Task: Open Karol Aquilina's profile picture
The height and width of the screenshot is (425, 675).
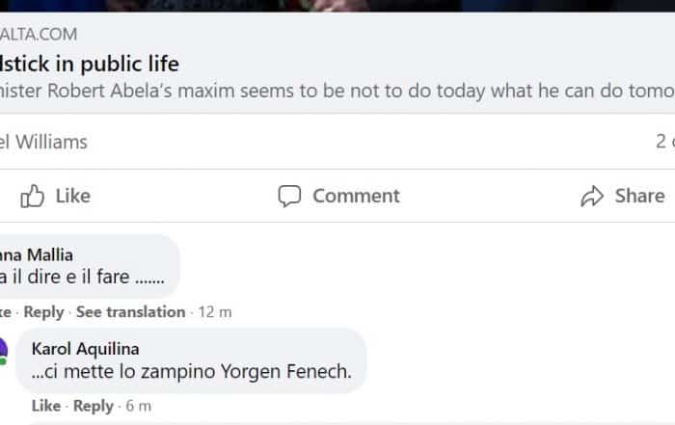Action: (3, 350)
